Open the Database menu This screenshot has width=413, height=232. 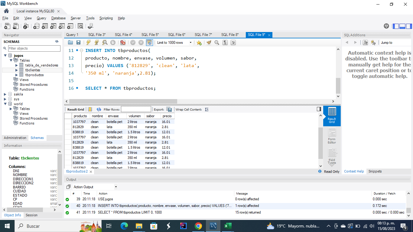pos(58,18)
